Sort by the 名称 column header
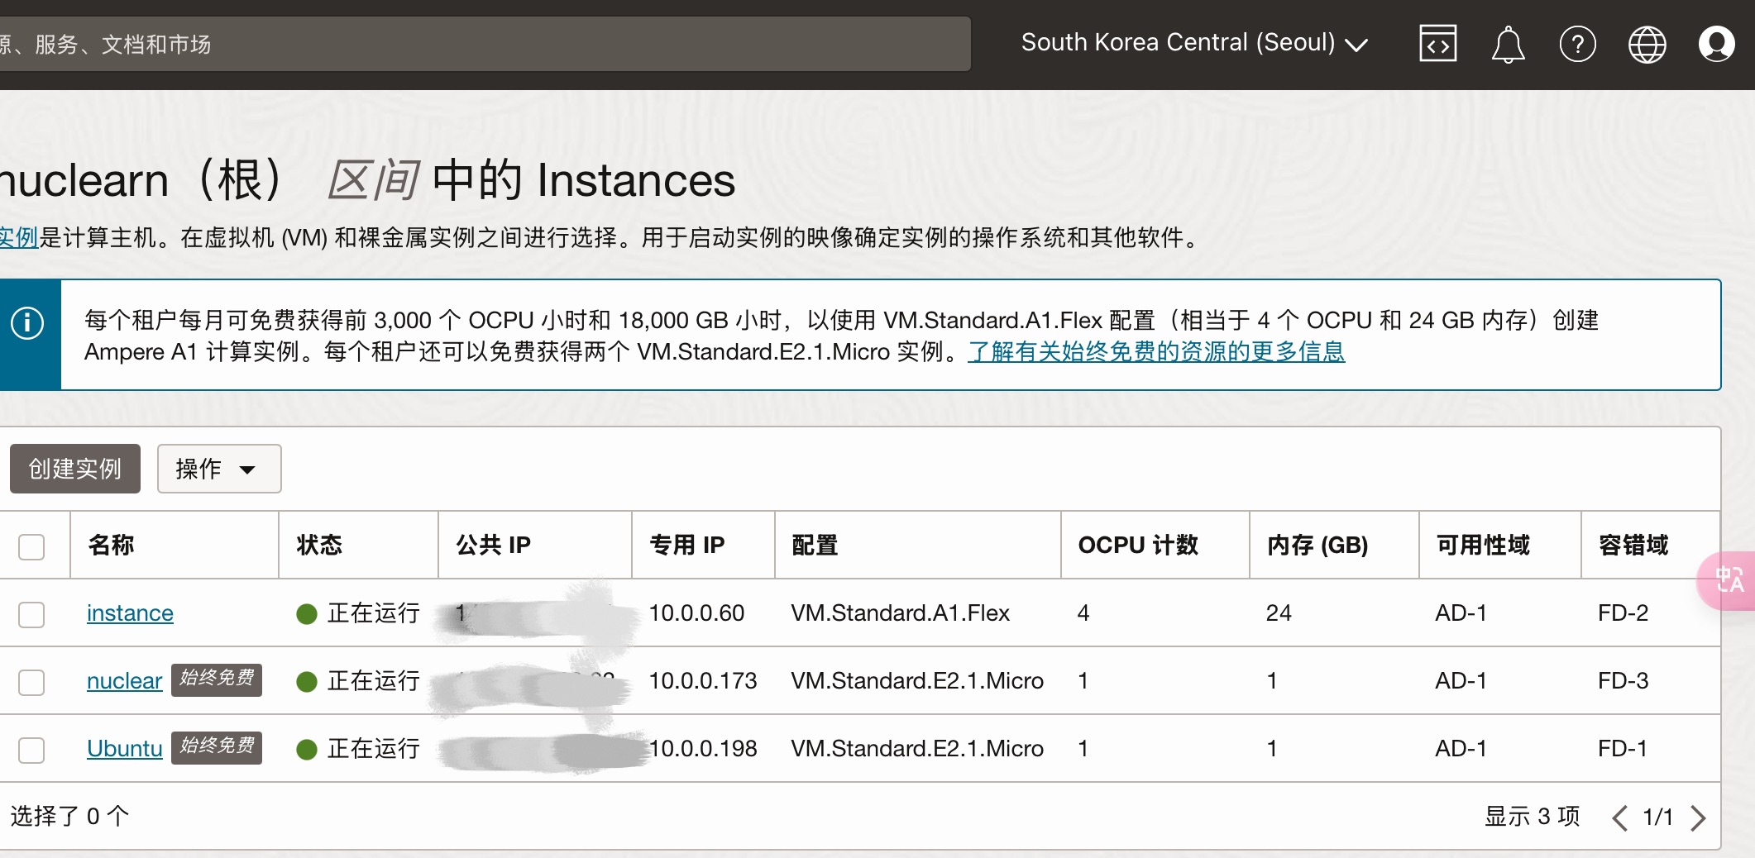The width and height of the screenshot is (1755, 858). click(x=112, y=545)
